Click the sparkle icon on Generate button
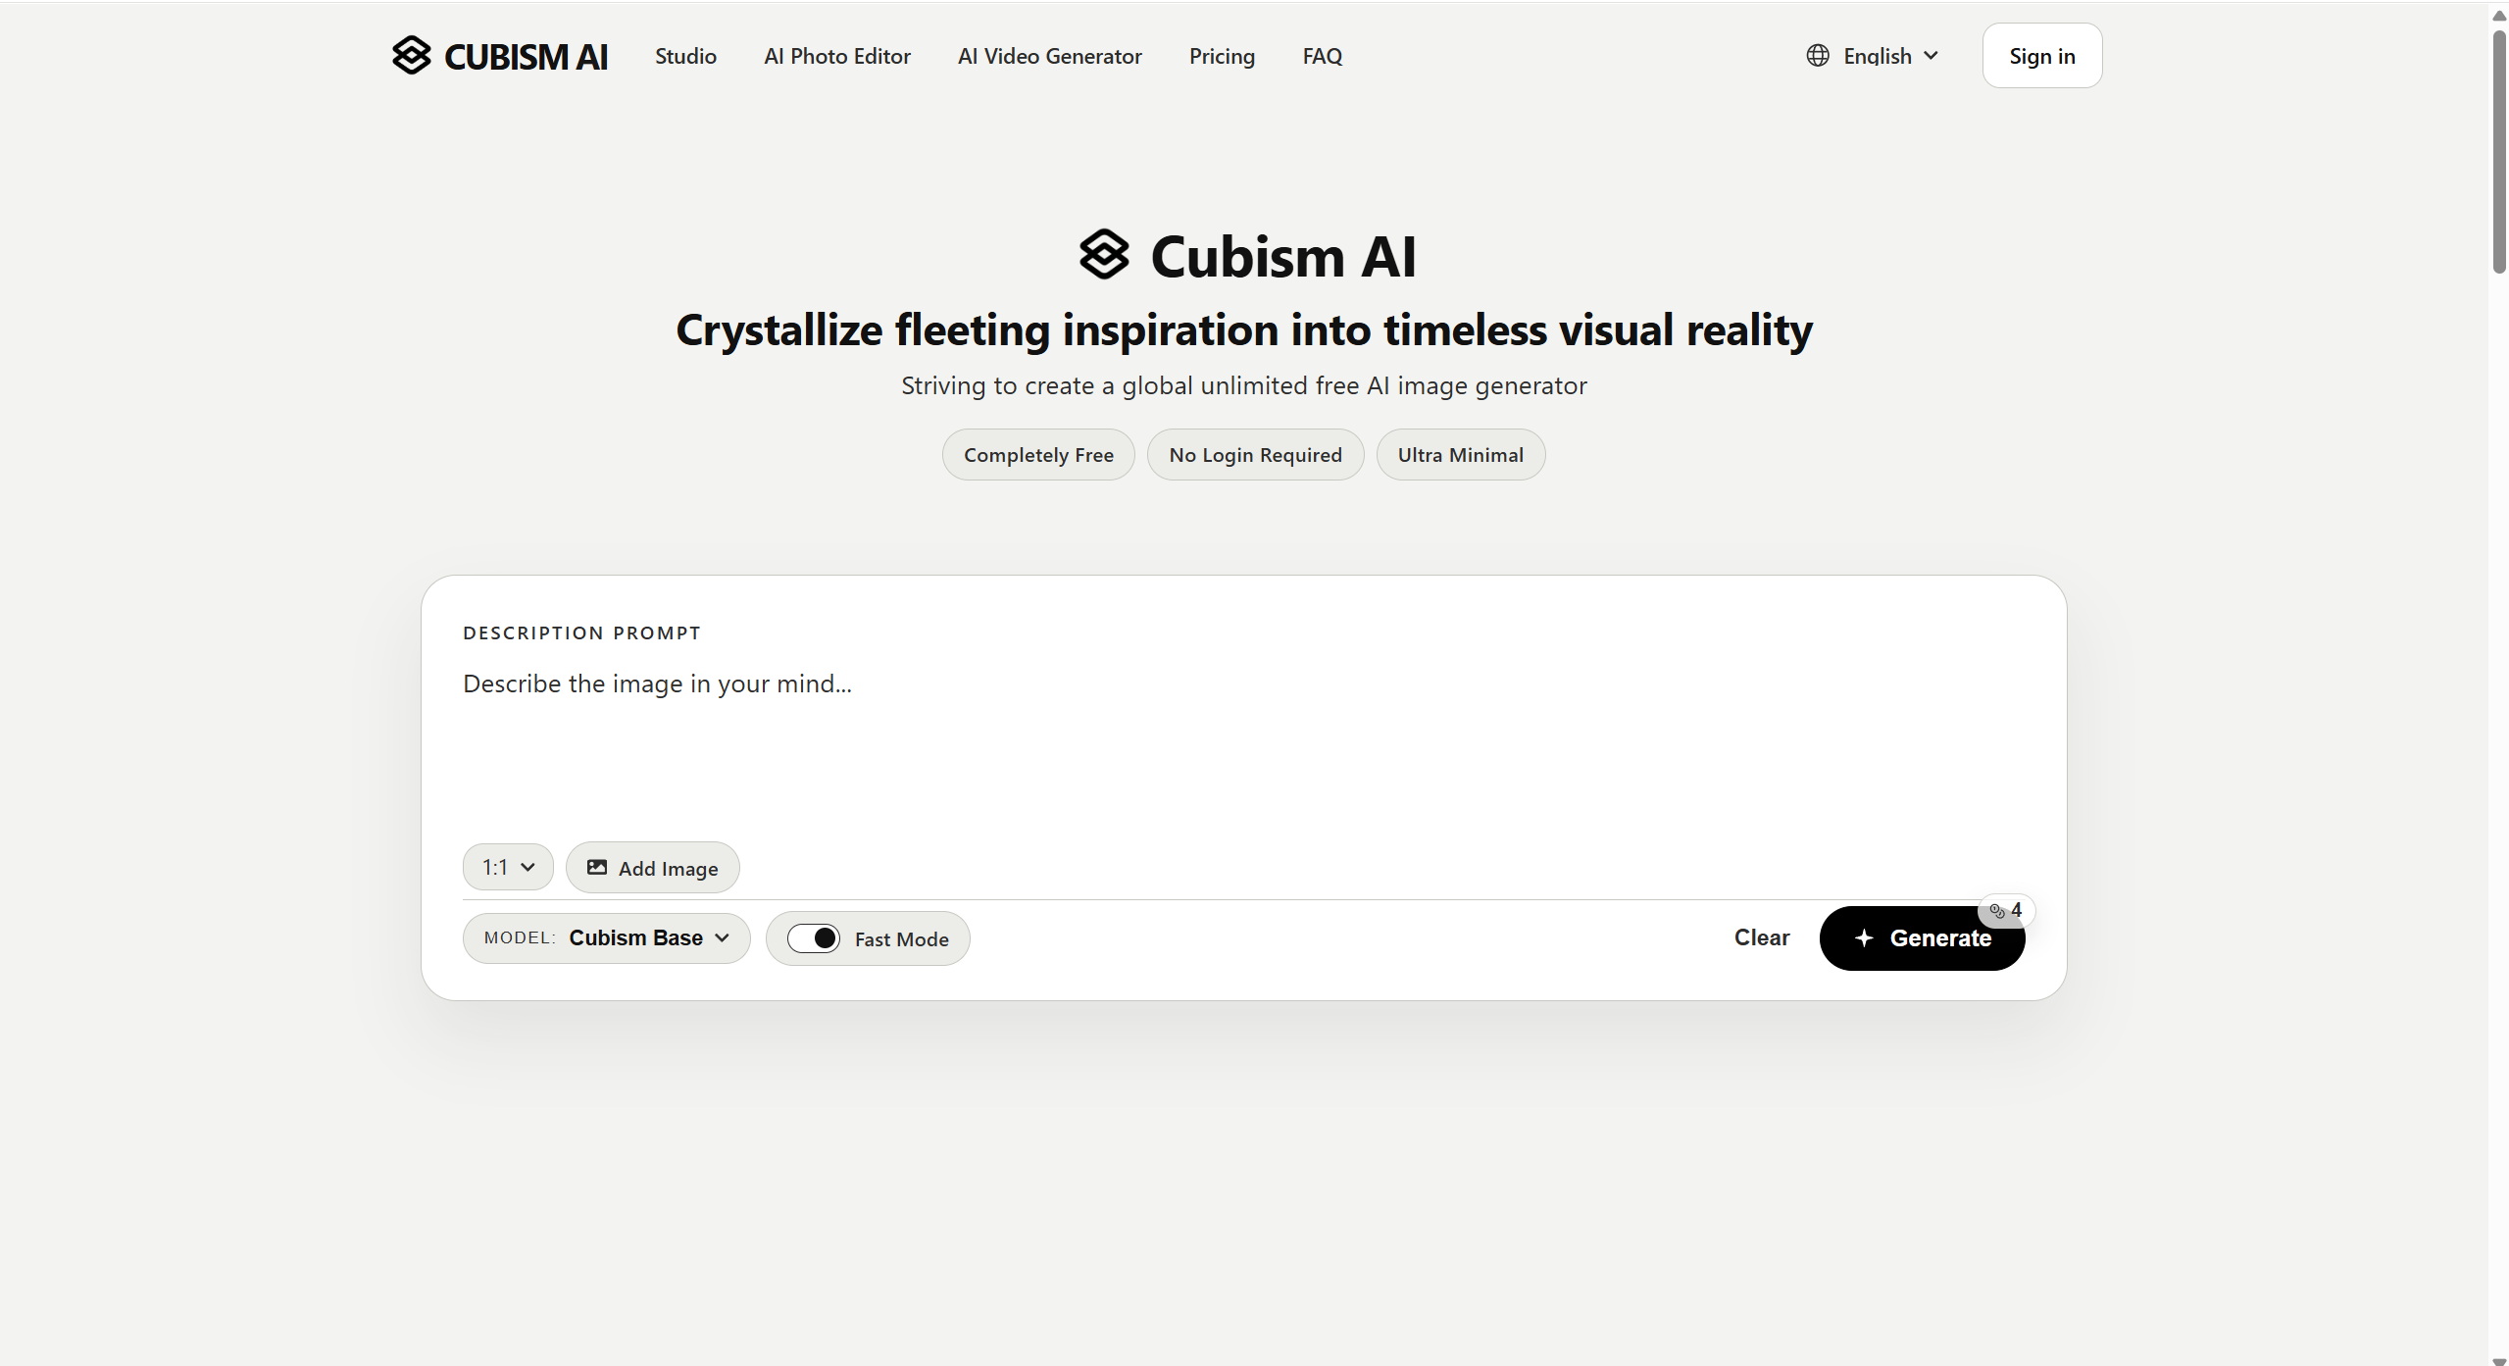Viewport: 2509px width, 1366px height. (x=1864, y=938)
